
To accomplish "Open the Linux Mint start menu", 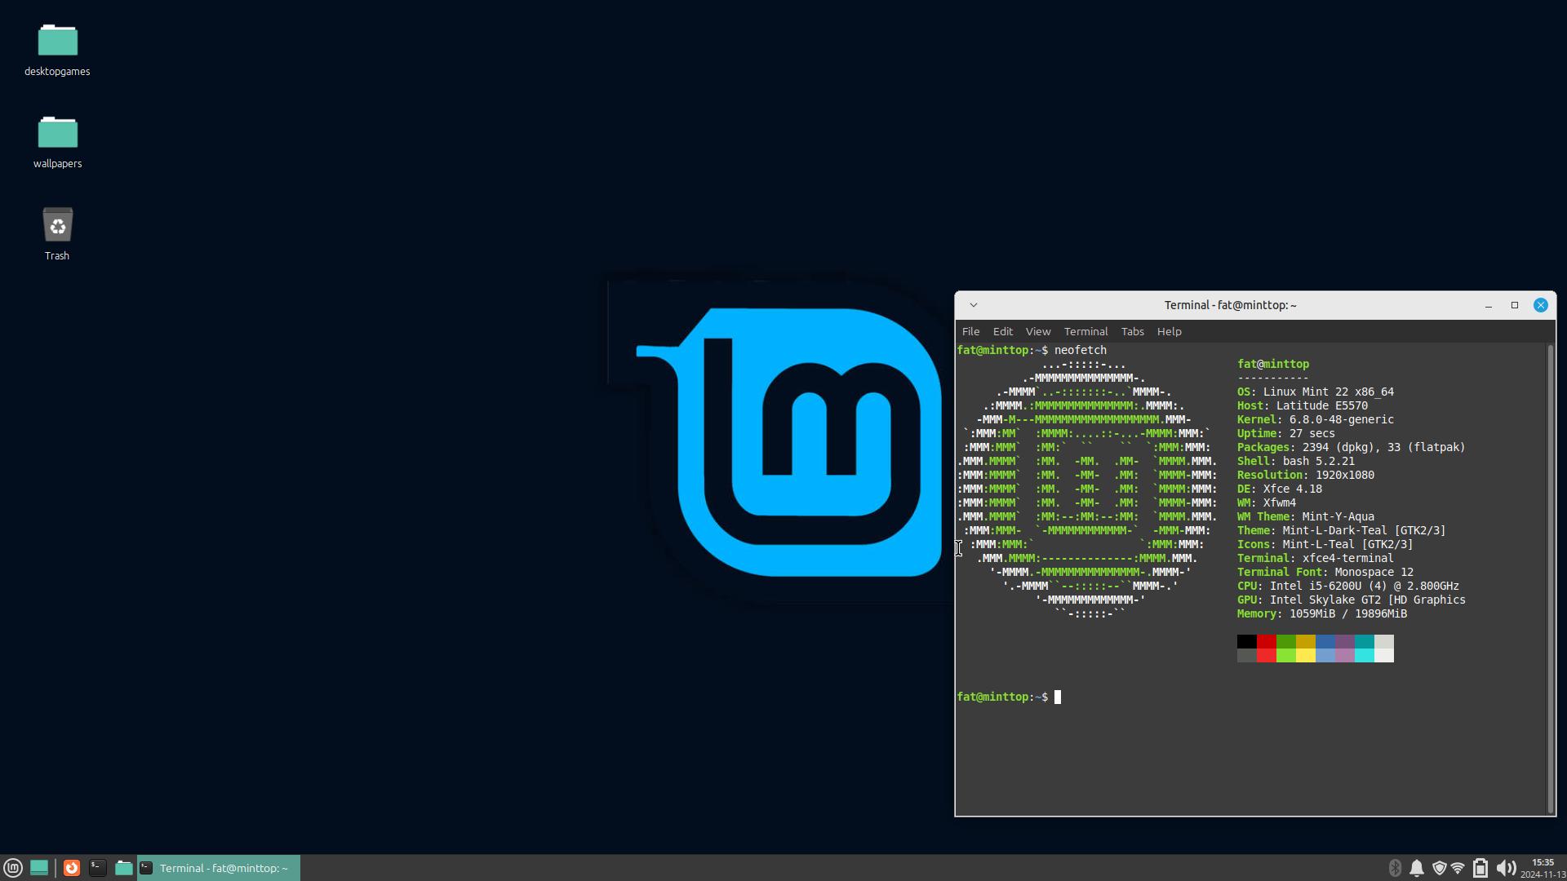I will [x=12, y=868].
